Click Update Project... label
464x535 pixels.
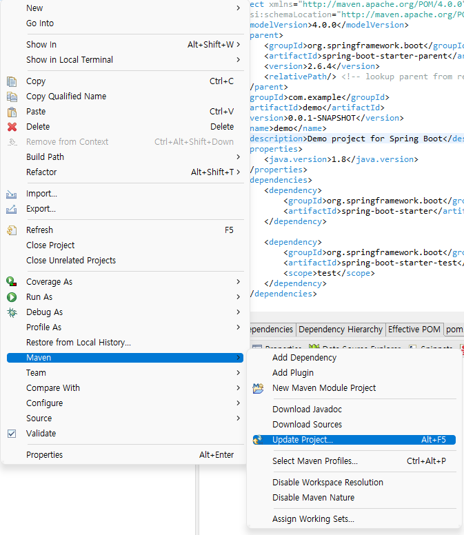pyautogui.click(x=302, y=440)
